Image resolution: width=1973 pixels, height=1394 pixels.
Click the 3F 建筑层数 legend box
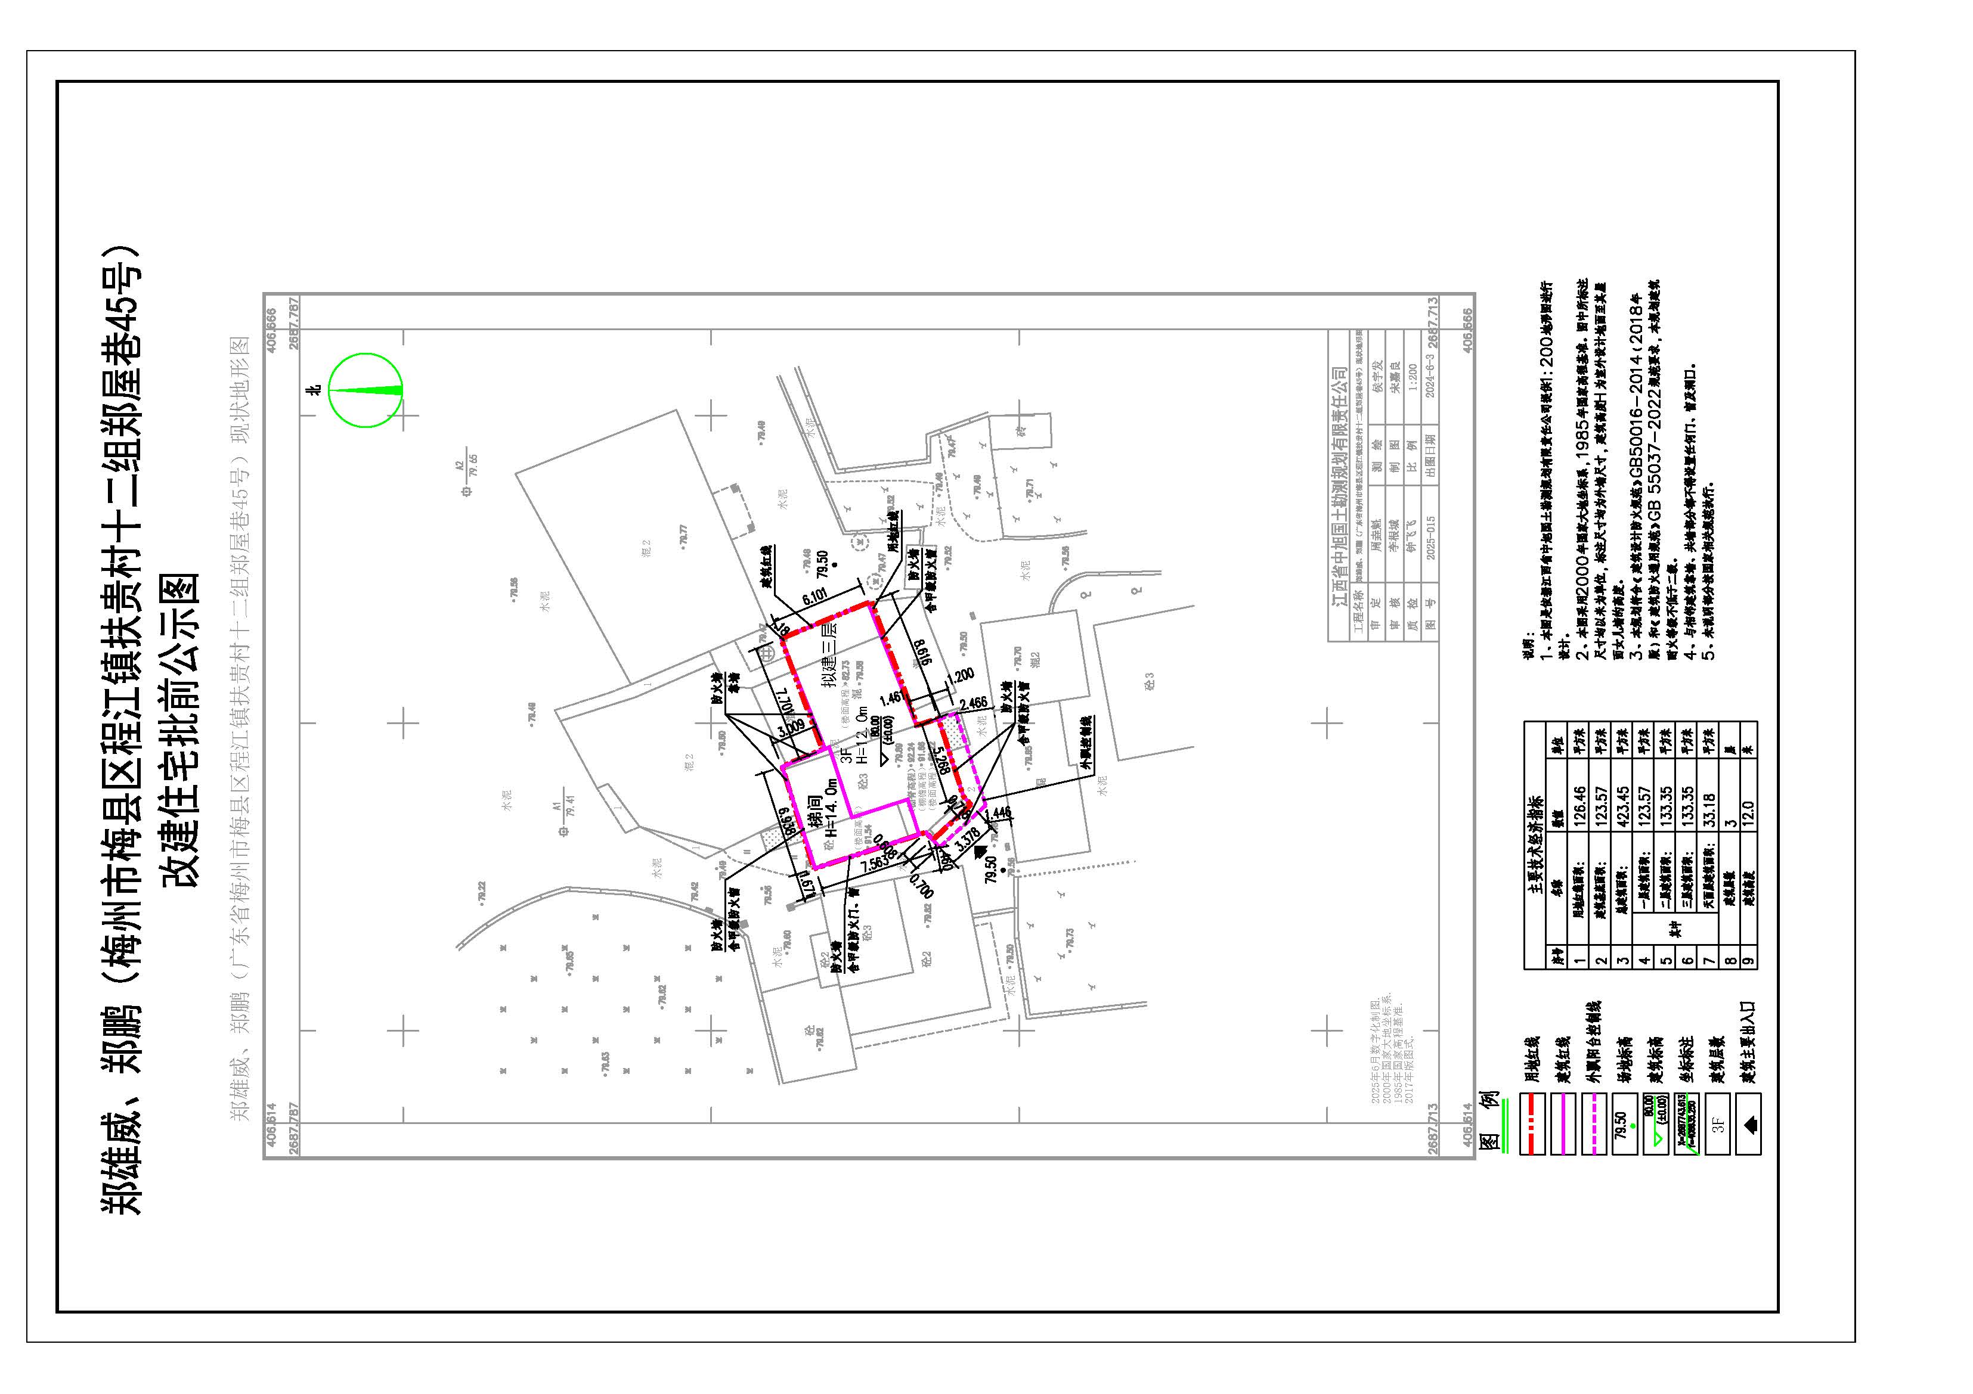coord(1717,1123)
